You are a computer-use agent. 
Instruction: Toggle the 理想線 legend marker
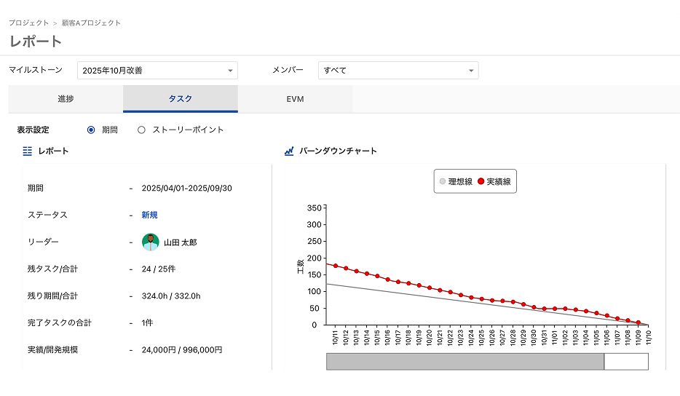[x=443, y=181]
